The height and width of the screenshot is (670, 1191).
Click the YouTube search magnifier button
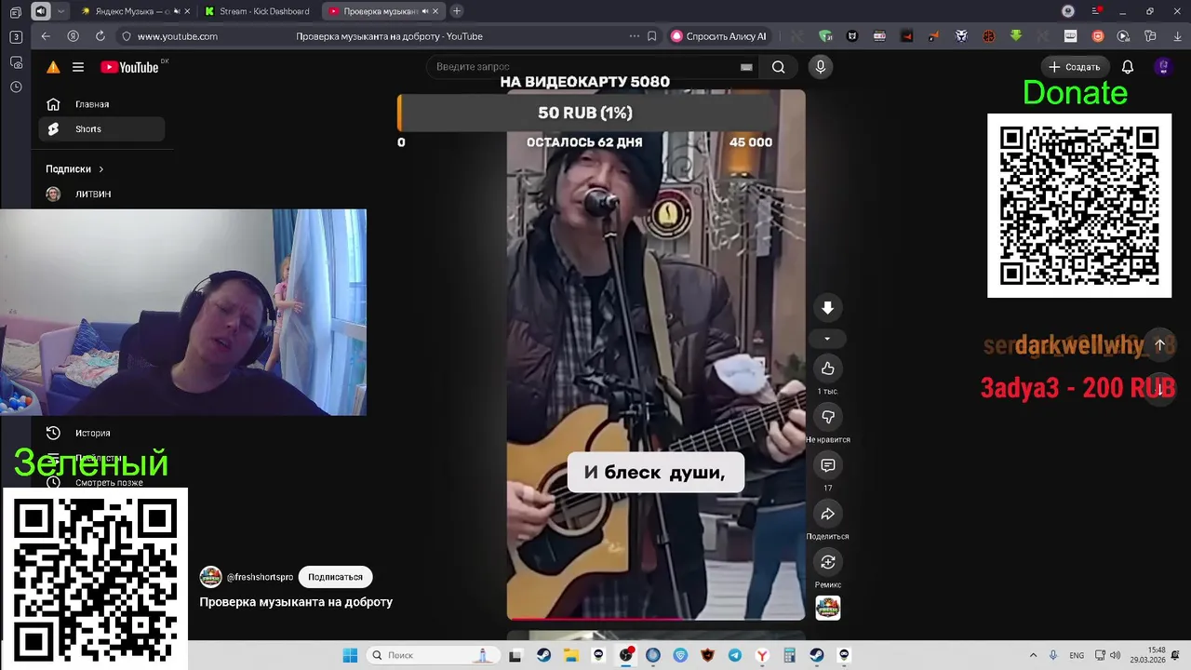click(x=778, y=67)
